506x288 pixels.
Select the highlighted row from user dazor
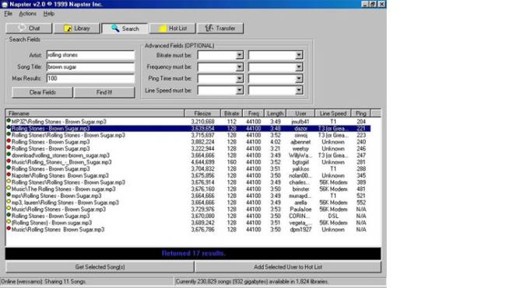click(188, 128)
